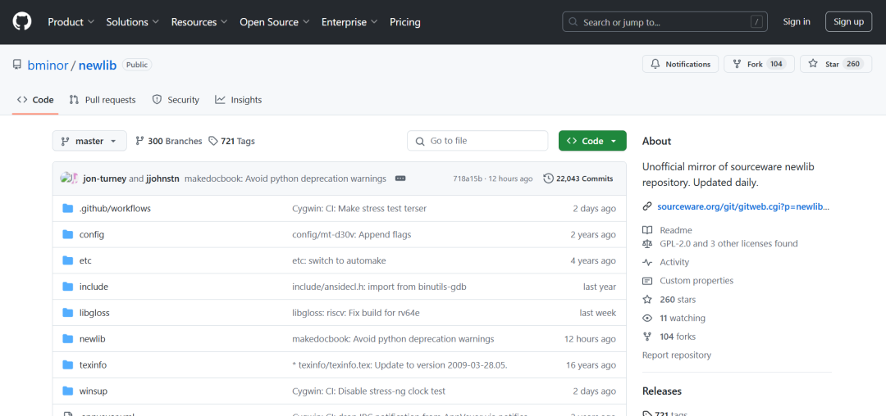Open the Activity link in About

click(x=674, y=262)
